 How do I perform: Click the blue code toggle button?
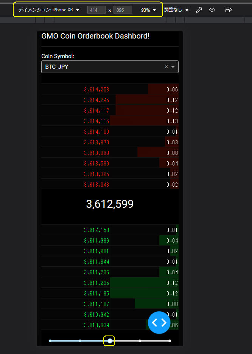[x=159, y=322]
